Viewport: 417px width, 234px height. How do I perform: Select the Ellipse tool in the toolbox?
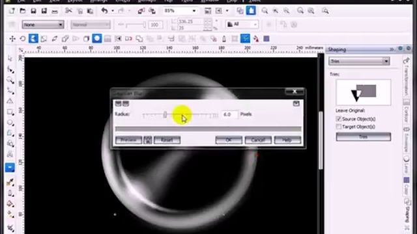coord(10,123)
